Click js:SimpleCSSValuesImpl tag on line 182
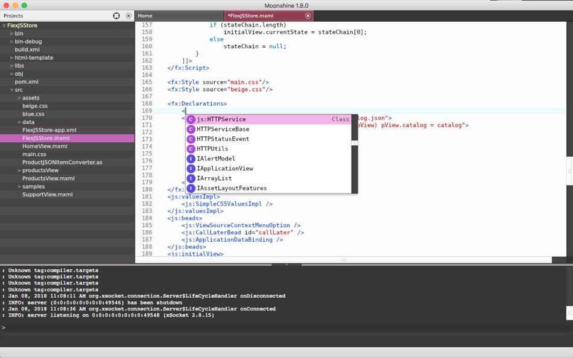 coord(227,204)
